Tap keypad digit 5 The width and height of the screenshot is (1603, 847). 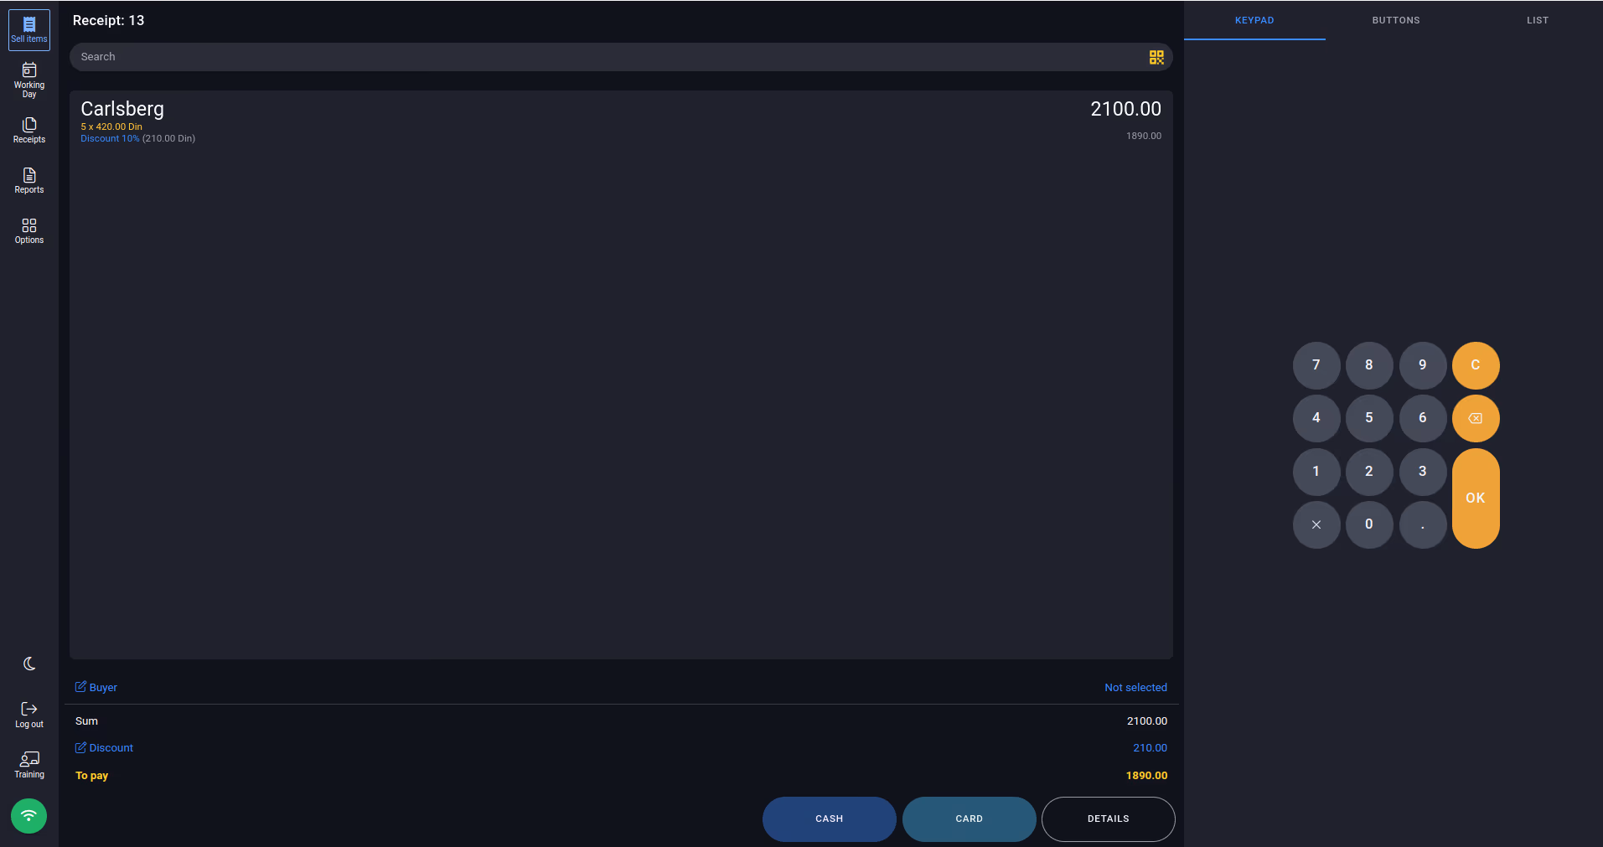tap(1369, 418)
